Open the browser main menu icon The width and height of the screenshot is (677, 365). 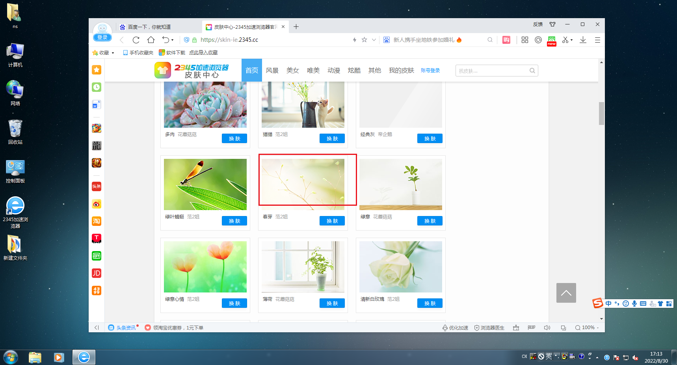(597, 40)
